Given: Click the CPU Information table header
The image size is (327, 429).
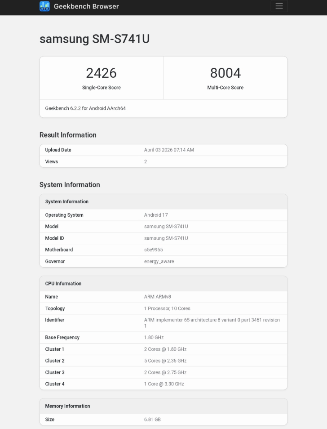Looking at the screenshot, I should pos(63,284).
